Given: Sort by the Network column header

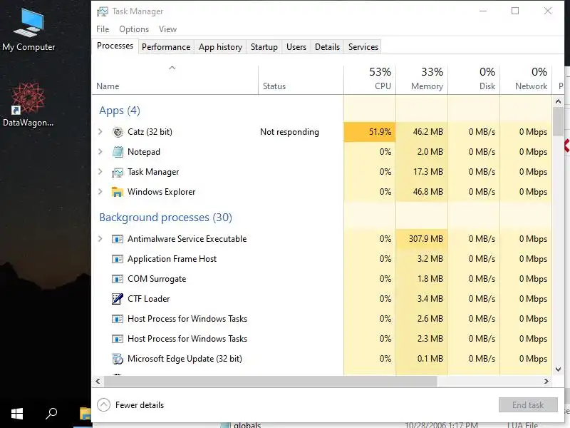Looking at the screenshot, I should pos(526,80).
